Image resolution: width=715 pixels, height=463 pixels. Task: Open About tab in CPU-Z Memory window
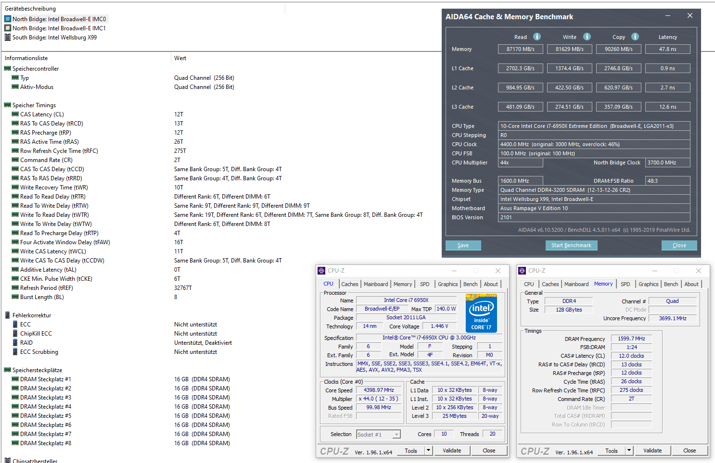pyautogui.click(x=691, y=284)
